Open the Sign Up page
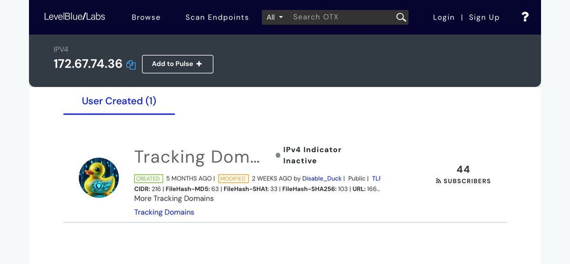This screenshot has height=264, width=570. point(484,17)
